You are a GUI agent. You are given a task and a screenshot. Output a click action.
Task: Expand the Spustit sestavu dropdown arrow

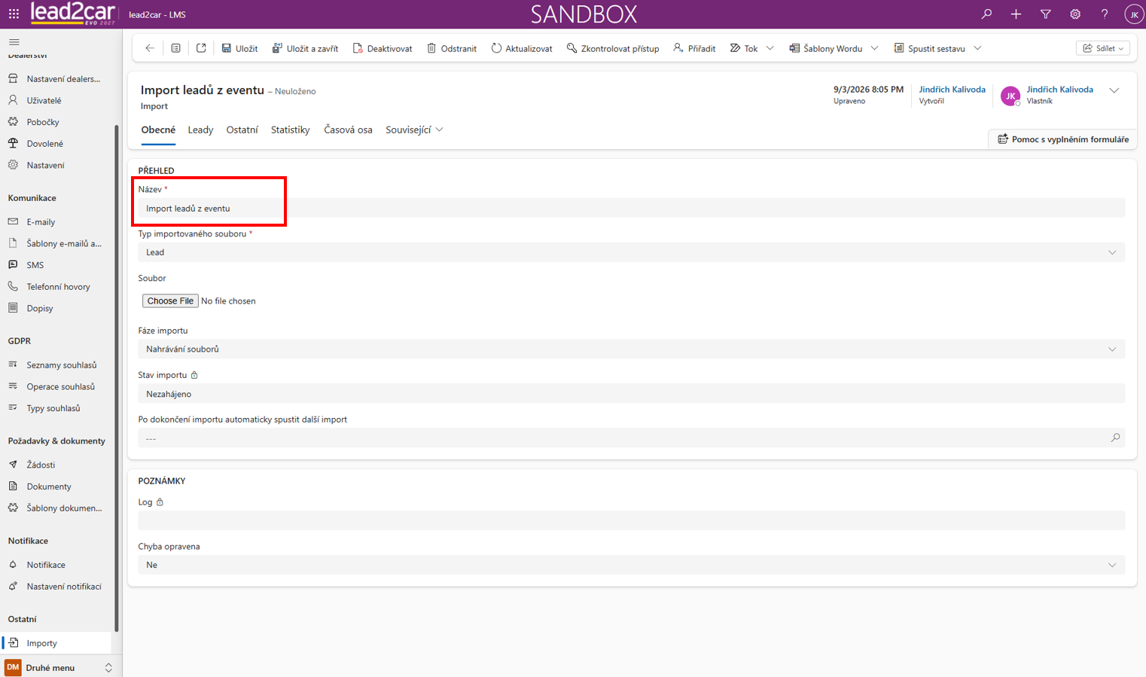point(977,48)
